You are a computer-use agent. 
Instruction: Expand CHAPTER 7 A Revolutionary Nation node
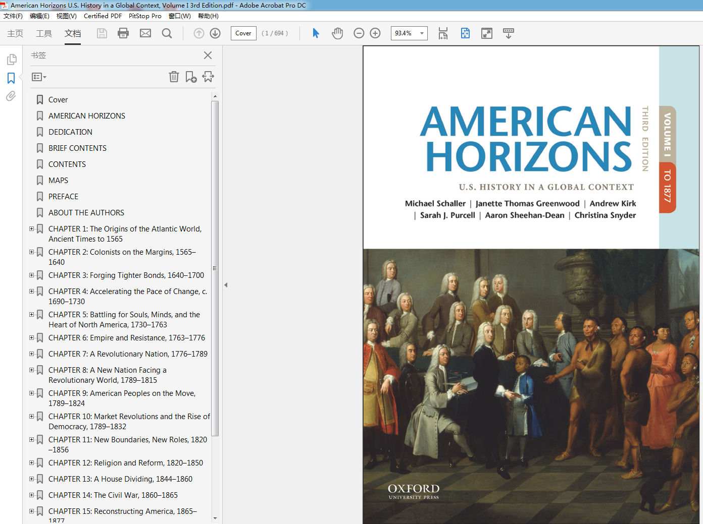(x=31, y=354)
